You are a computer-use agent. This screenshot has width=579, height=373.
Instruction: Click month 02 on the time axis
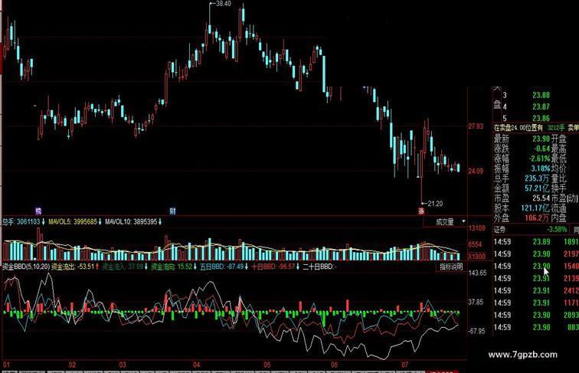click(72, 365)
